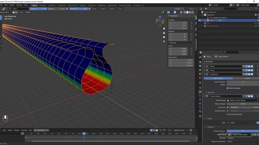Enable Group Remove checkbox
Viewport: 259px width, 145px height.
(x=227, y=111)
